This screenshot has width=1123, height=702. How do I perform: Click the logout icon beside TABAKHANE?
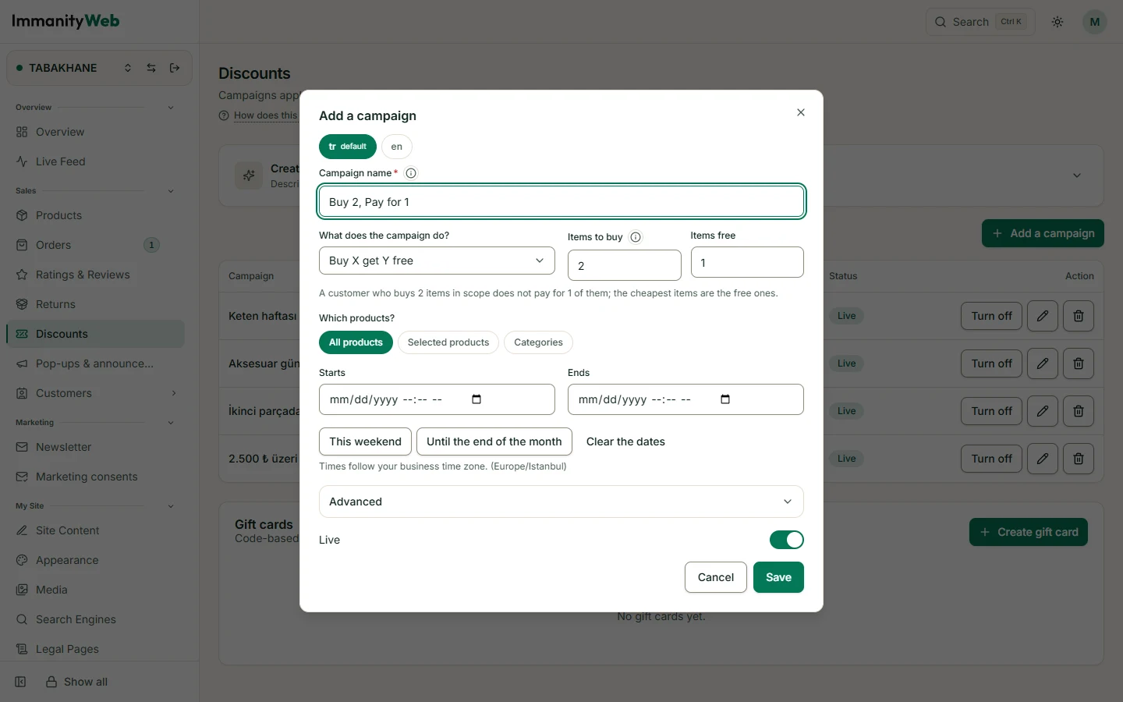[x=175, y=68]
